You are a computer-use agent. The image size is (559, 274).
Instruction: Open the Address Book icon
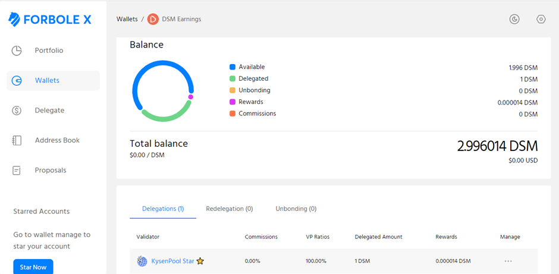coord(17,140)
